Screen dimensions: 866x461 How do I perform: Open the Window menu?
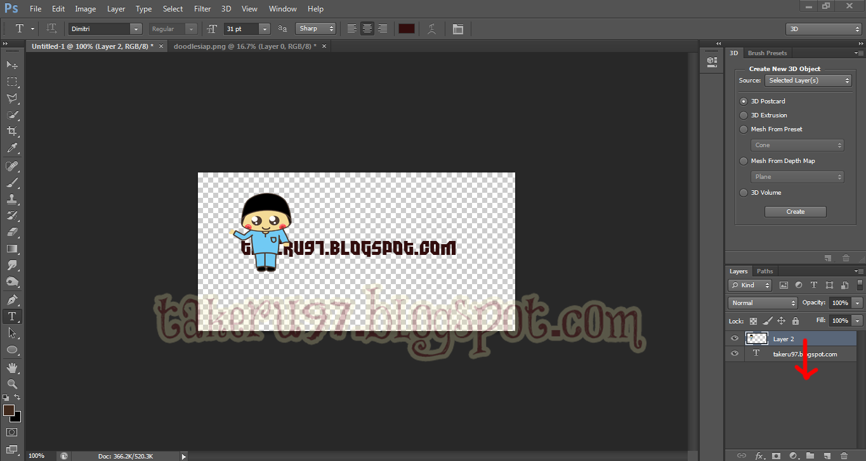pyautogui.click(x=282, y=9)
